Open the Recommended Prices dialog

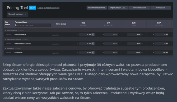click(x=97, y=8)
